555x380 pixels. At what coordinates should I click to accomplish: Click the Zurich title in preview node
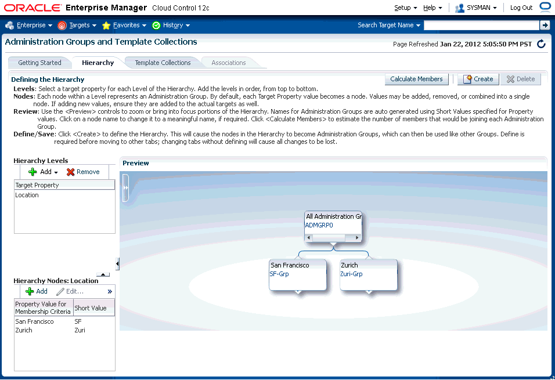(349, 265)
